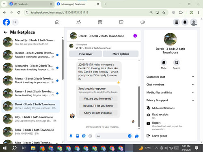203x152 pixels.
Task: Open File Explorer from taskbar
Action: [x=33, y=148]
